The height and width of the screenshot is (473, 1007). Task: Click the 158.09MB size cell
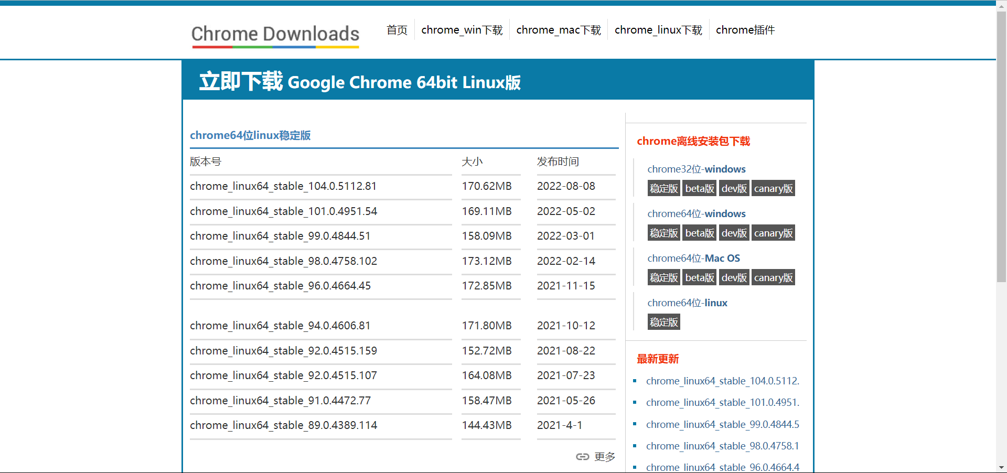487,236
